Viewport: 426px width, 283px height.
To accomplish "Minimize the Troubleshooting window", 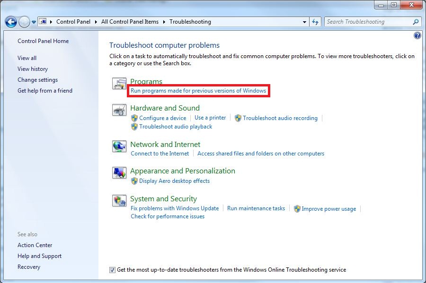I will [x=381, y=5].
